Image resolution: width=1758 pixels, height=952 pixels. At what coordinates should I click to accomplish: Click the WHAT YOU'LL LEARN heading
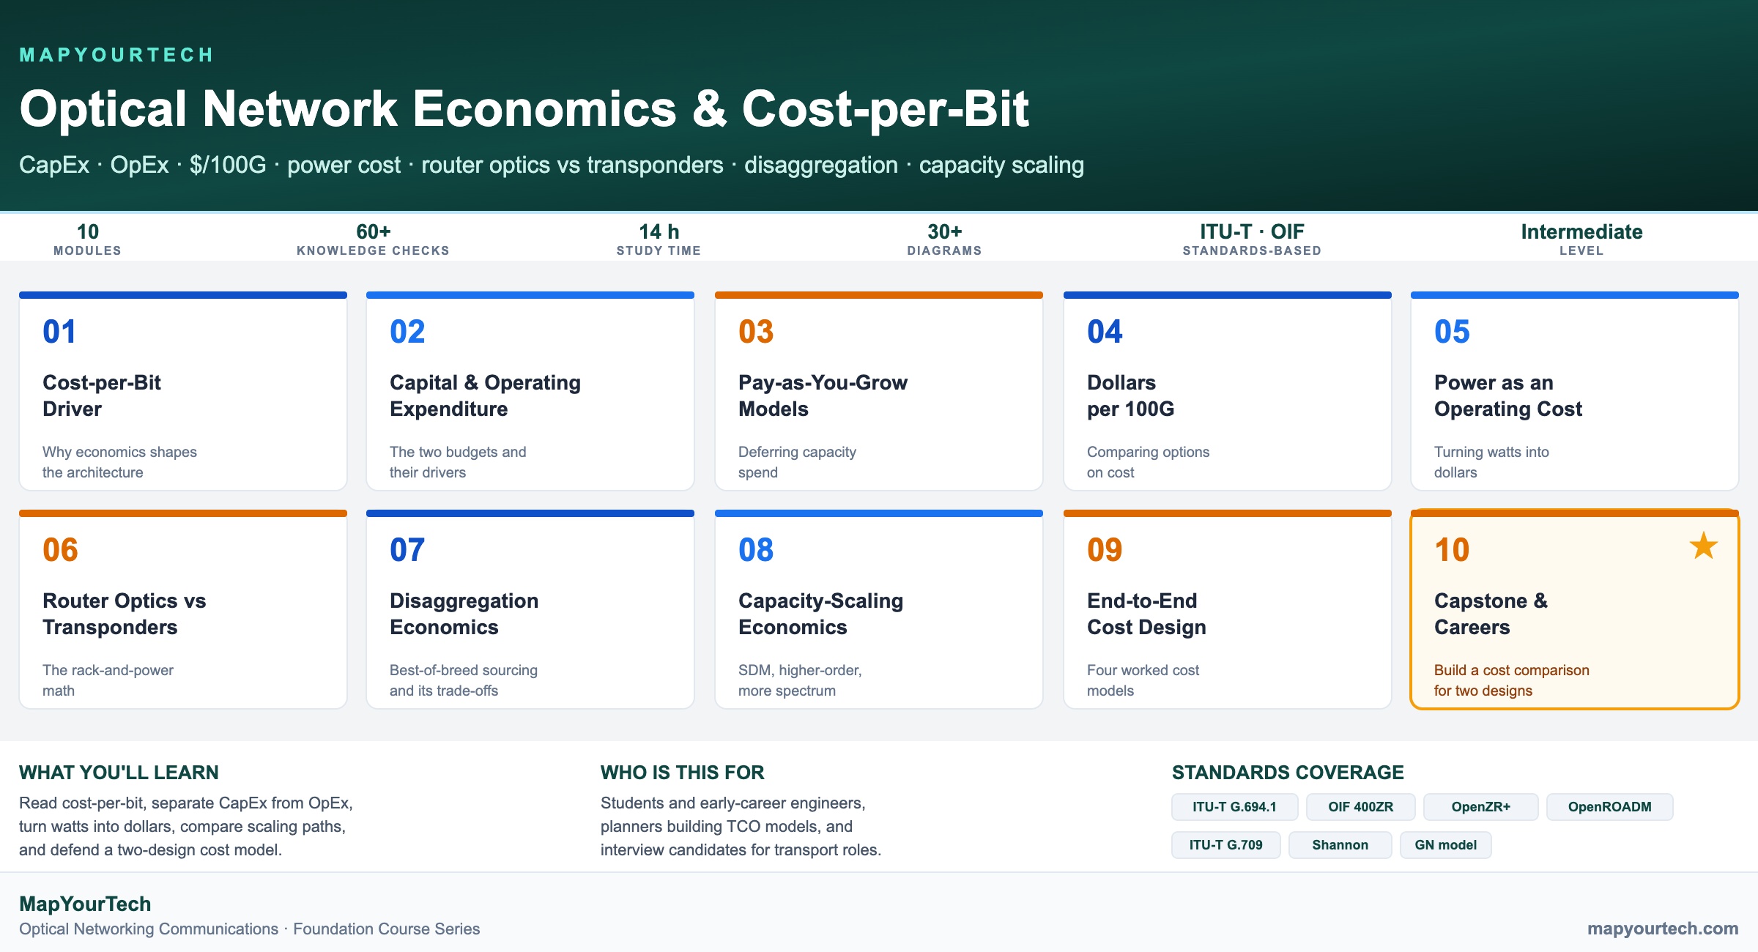pyautogui.click(x=119, y=773)
